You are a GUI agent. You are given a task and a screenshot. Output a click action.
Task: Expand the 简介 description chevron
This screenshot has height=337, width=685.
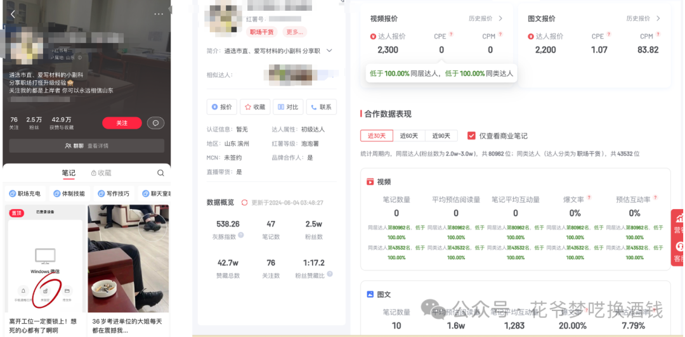(x=329, y=51)
